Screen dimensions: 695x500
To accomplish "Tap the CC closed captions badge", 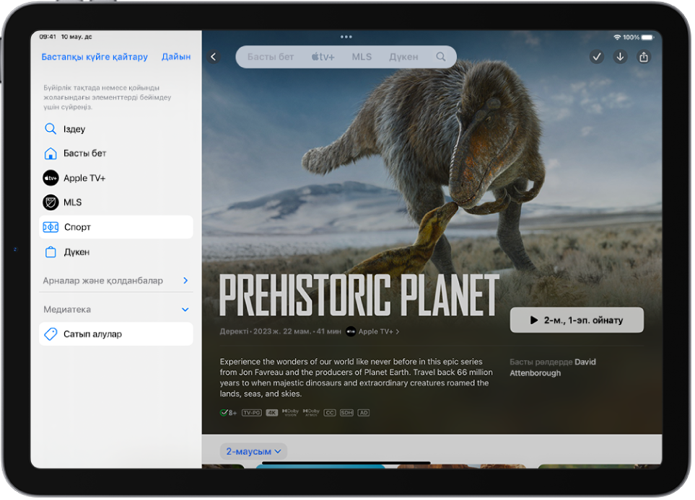I will [x=329, y=414].
